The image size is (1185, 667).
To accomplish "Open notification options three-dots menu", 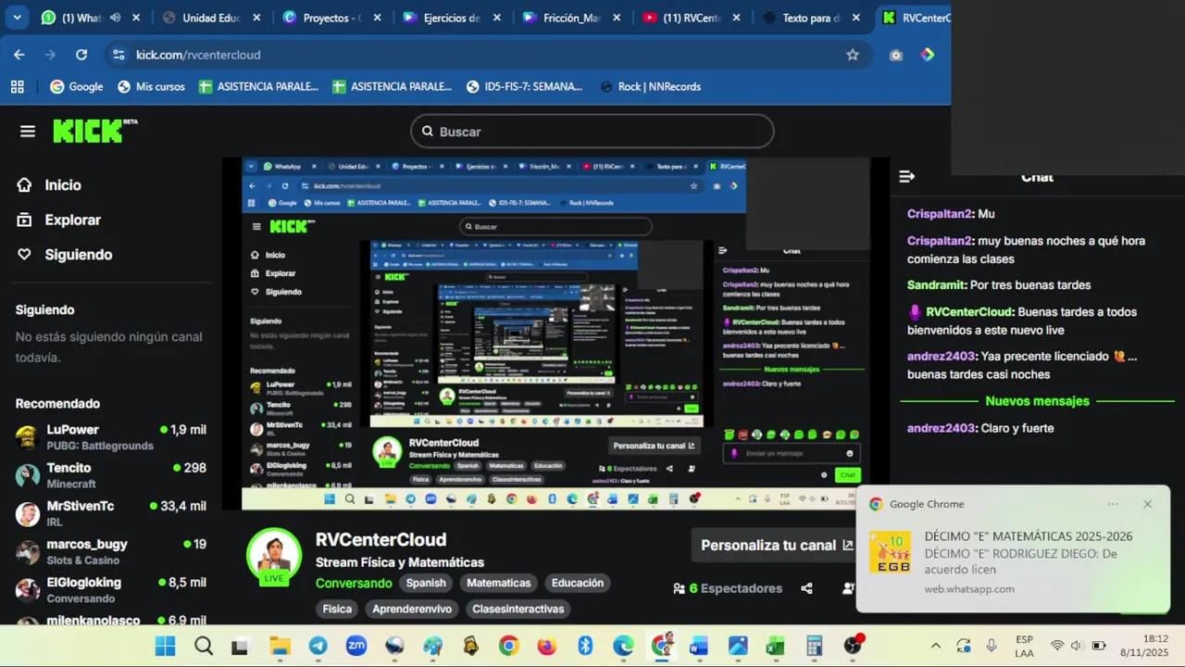I will pyautogui.click(x=1113, y=504).
